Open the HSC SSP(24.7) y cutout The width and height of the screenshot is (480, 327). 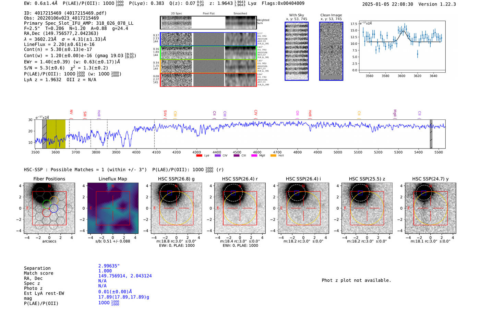[431, 208]
